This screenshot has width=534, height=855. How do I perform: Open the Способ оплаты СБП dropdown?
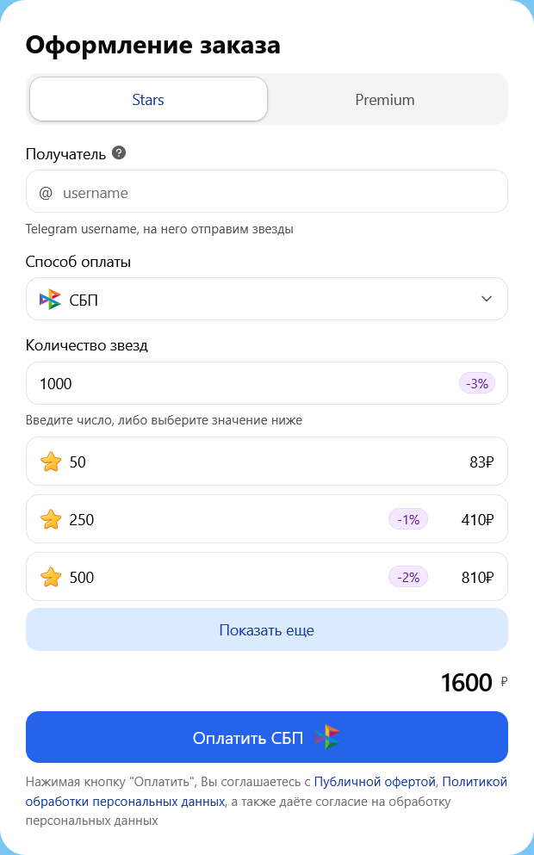pyautogui.click(x=258, y=299)
